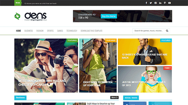The image size is (188, 105).
Task: Open 'Just in: most popular baby names' headline
Action: tap(144, 84)
